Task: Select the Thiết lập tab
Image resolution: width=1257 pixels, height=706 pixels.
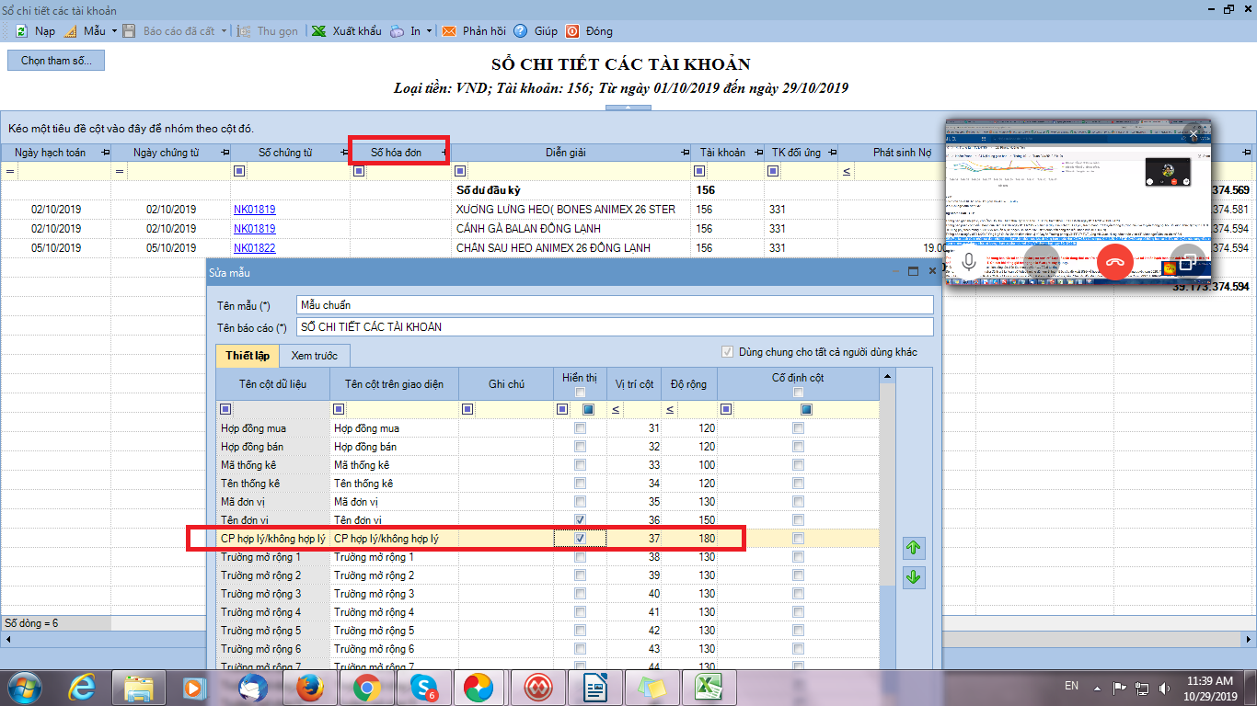Action: 246,356
